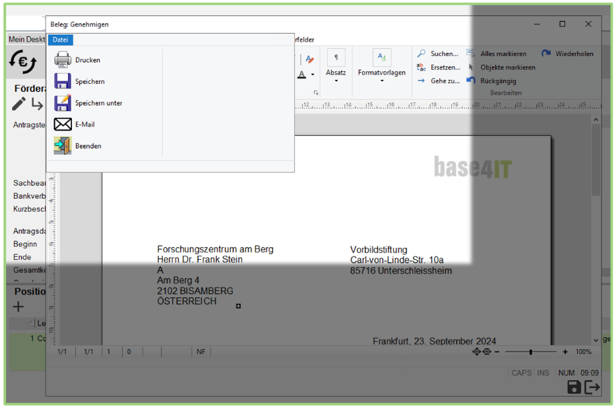Click the Suchen magnifier icon
Viewport: 616px width, 409px height.
(421, 54)
